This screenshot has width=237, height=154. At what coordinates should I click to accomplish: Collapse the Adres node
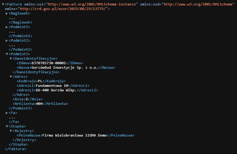11,77
